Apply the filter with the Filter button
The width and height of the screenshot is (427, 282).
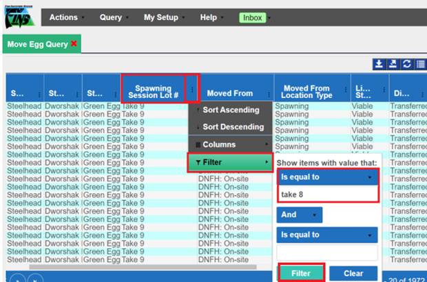click(x=300, y=273)
